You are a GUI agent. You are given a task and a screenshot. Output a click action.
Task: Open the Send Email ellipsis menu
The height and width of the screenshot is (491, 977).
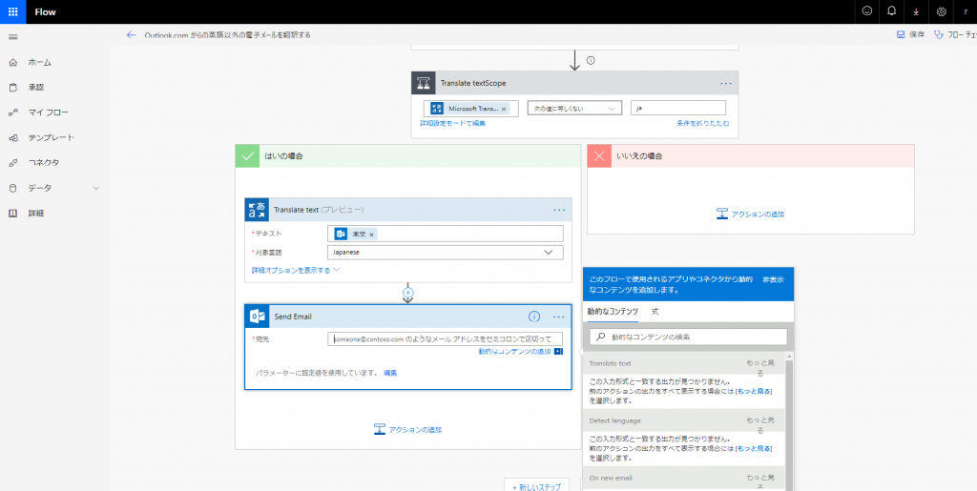tap(559, 317)
